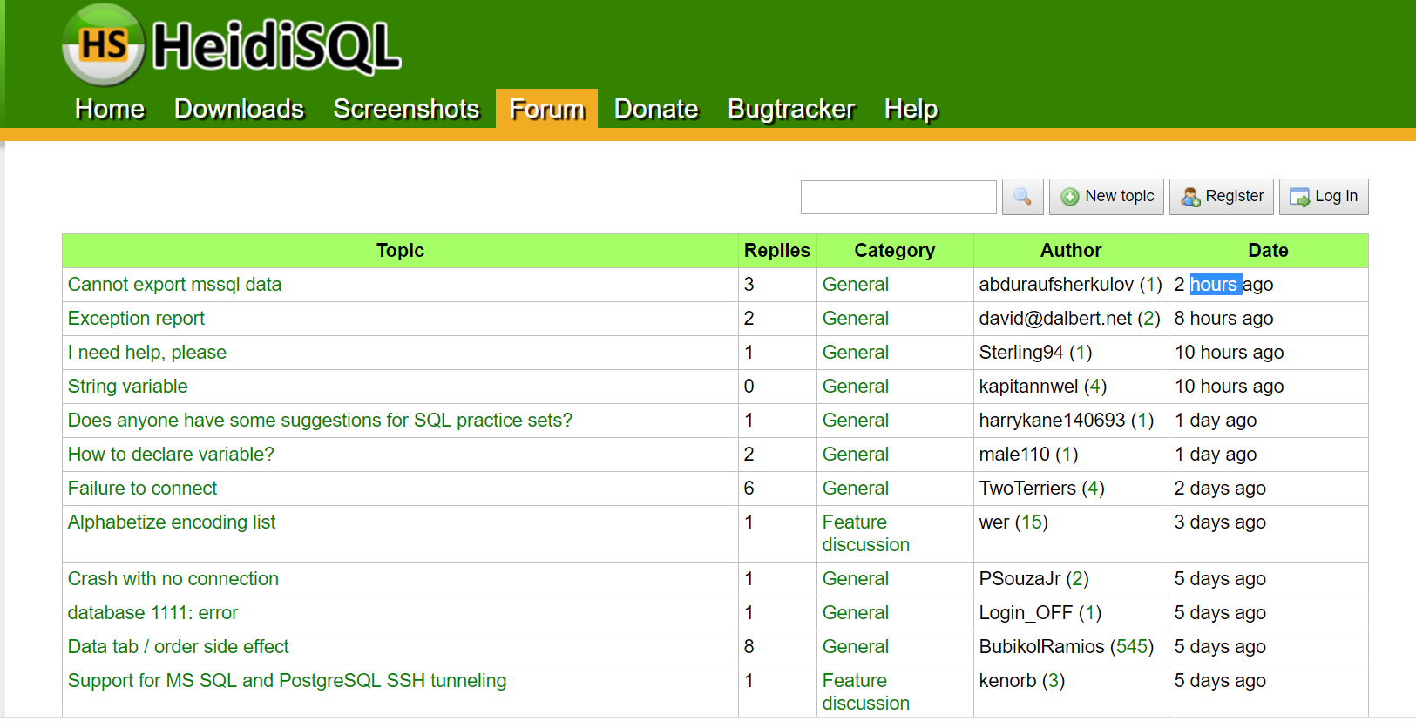Click replies count 8 for Data tab topic

coord(749,647)
